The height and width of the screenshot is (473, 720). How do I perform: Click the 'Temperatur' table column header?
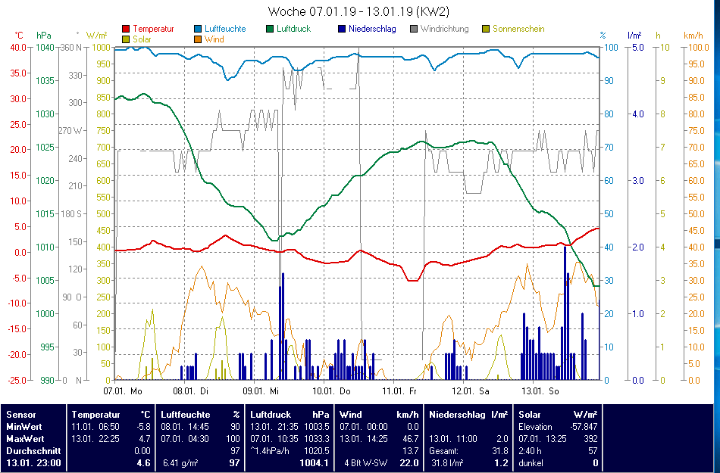coord(96,414)
